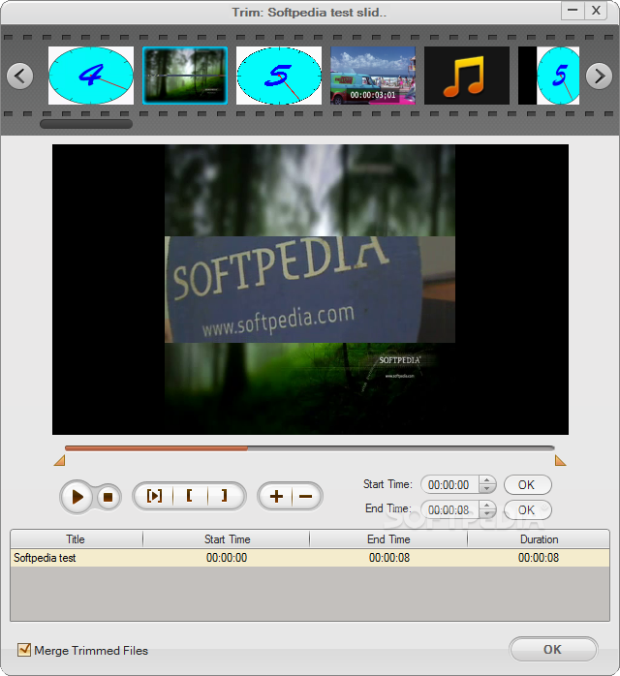The height and width of the screenshot is (676, 620).
Task: Click the 00:00:00 start time cell
Action: (x=227, y=558)
